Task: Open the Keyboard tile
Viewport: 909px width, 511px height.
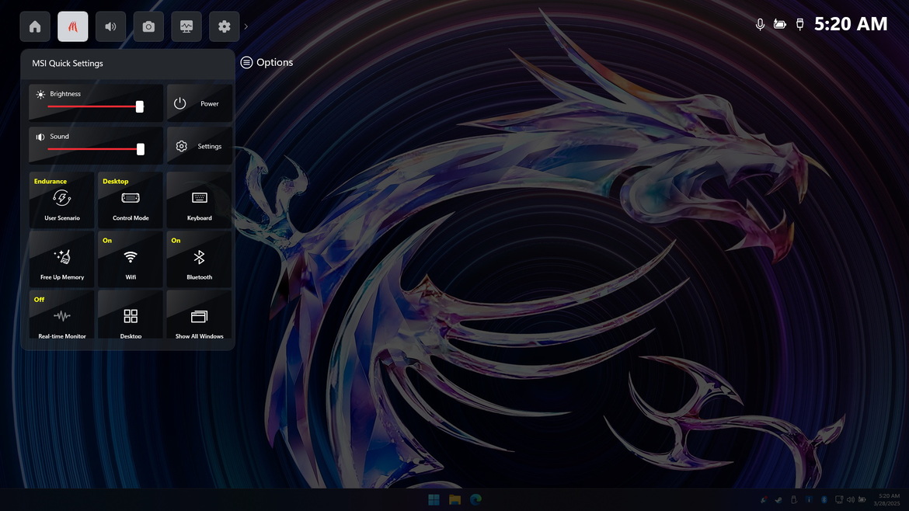Action: tap(200, 200)
